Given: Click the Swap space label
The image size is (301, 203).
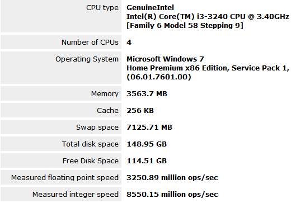Looking at the screenshot, I should [x=97, y=128].
